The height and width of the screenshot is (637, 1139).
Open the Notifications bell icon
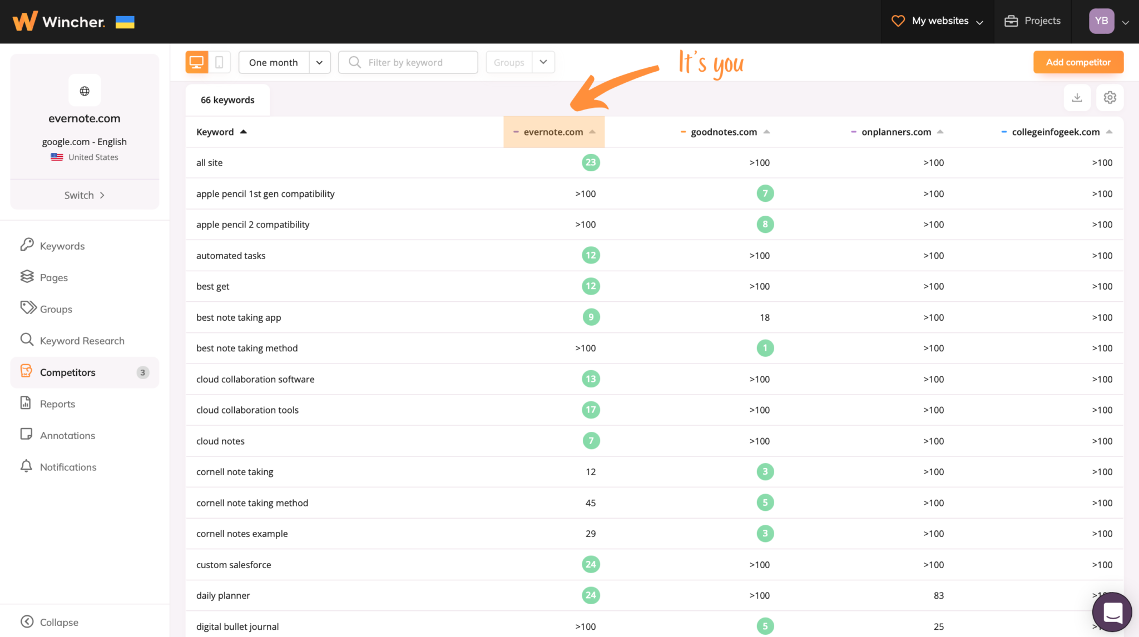(26, 467)
